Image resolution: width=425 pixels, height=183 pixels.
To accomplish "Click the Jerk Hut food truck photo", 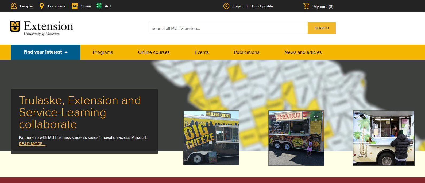I will coord(296,138).
